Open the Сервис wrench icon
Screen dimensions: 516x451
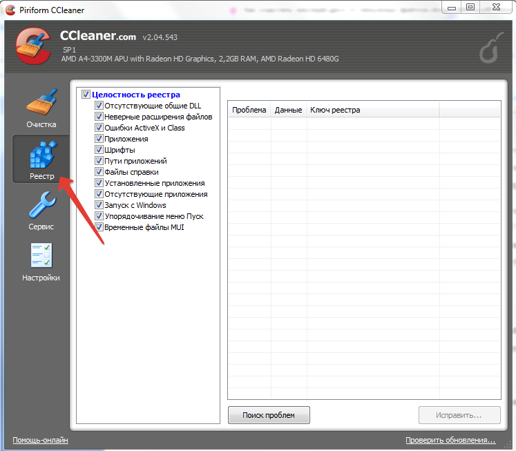coord(41,206)
